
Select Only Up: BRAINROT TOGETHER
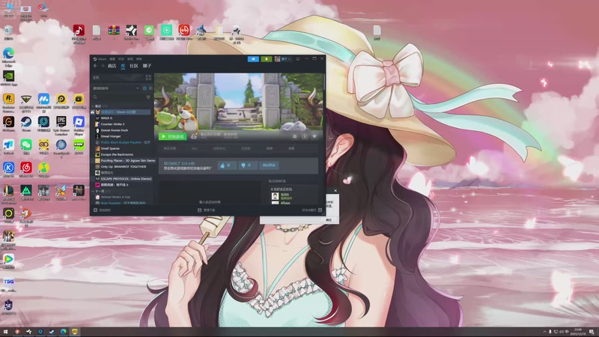point(124,166)
